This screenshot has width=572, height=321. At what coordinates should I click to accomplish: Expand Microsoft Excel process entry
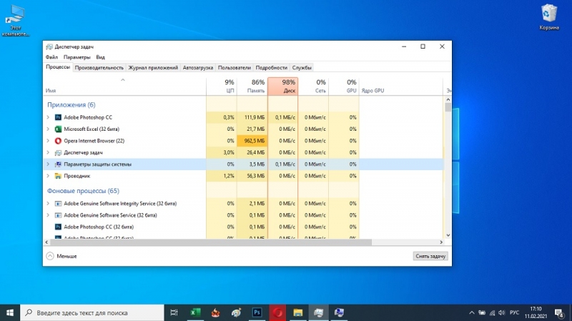(48, 129)
